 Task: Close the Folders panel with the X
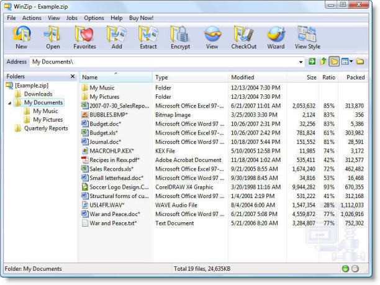tap(72, 76)
